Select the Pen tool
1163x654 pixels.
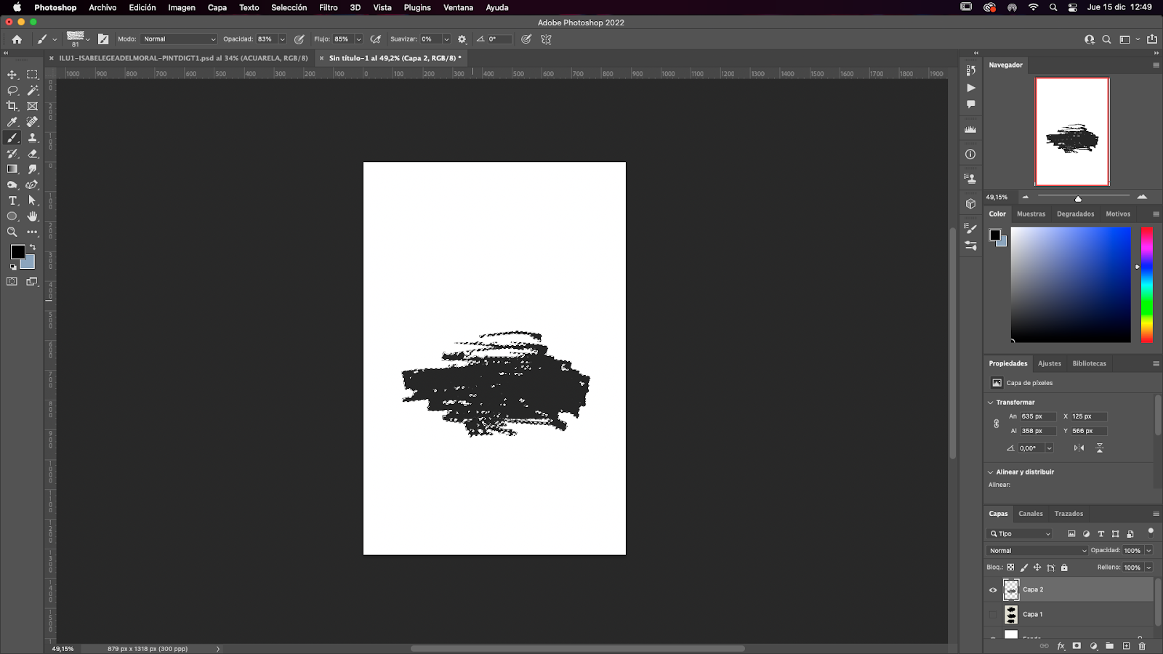(33, 185)
